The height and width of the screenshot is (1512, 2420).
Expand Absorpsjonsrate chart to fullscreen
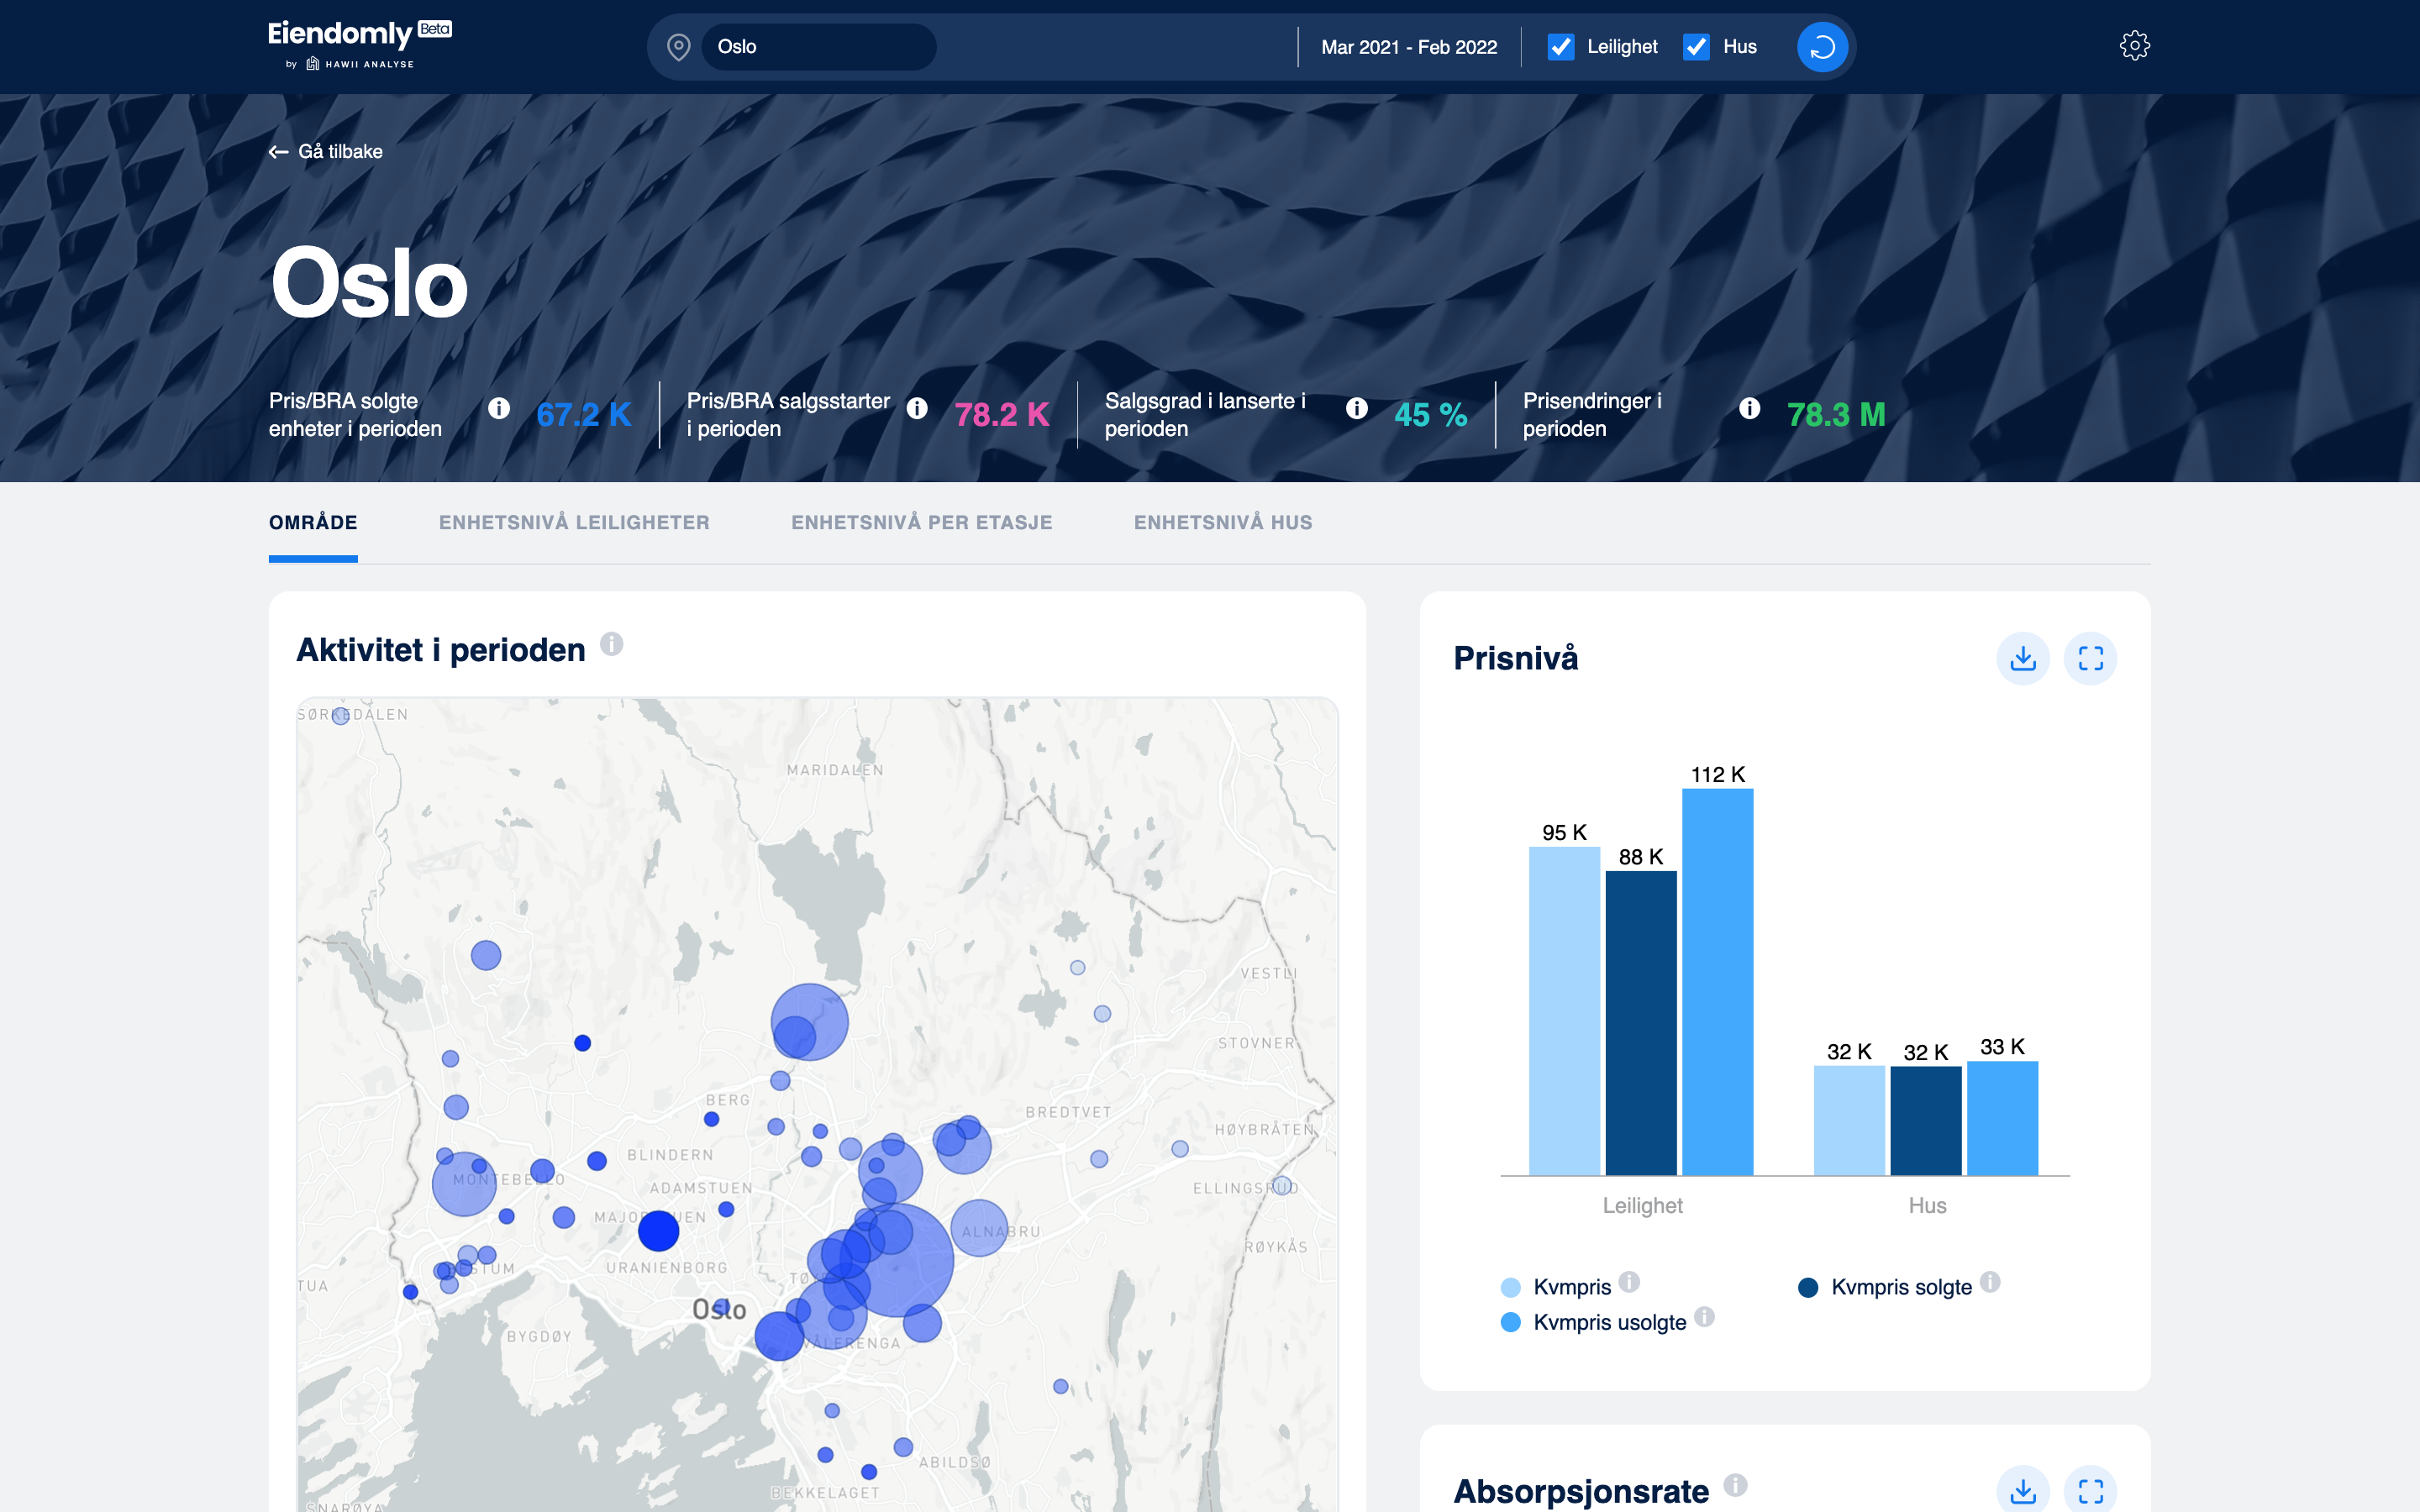click(2090, 1490)
